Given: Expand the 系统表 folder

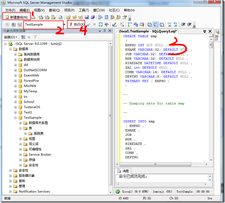Looking at the screenshot, I should (x=26, y=133).
